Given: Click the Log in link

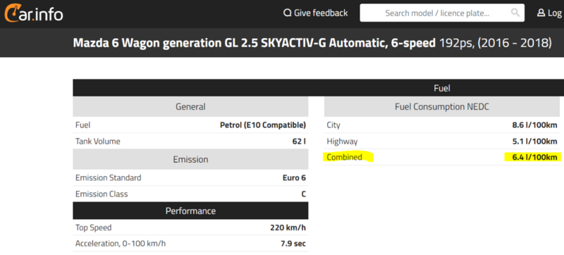Looking at the screenshot, I should (551, 13).
